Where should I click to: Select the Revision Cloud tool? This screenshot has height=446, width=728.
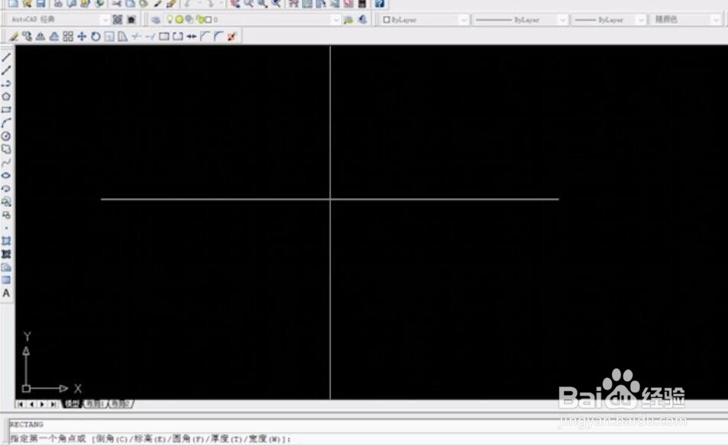6,149
